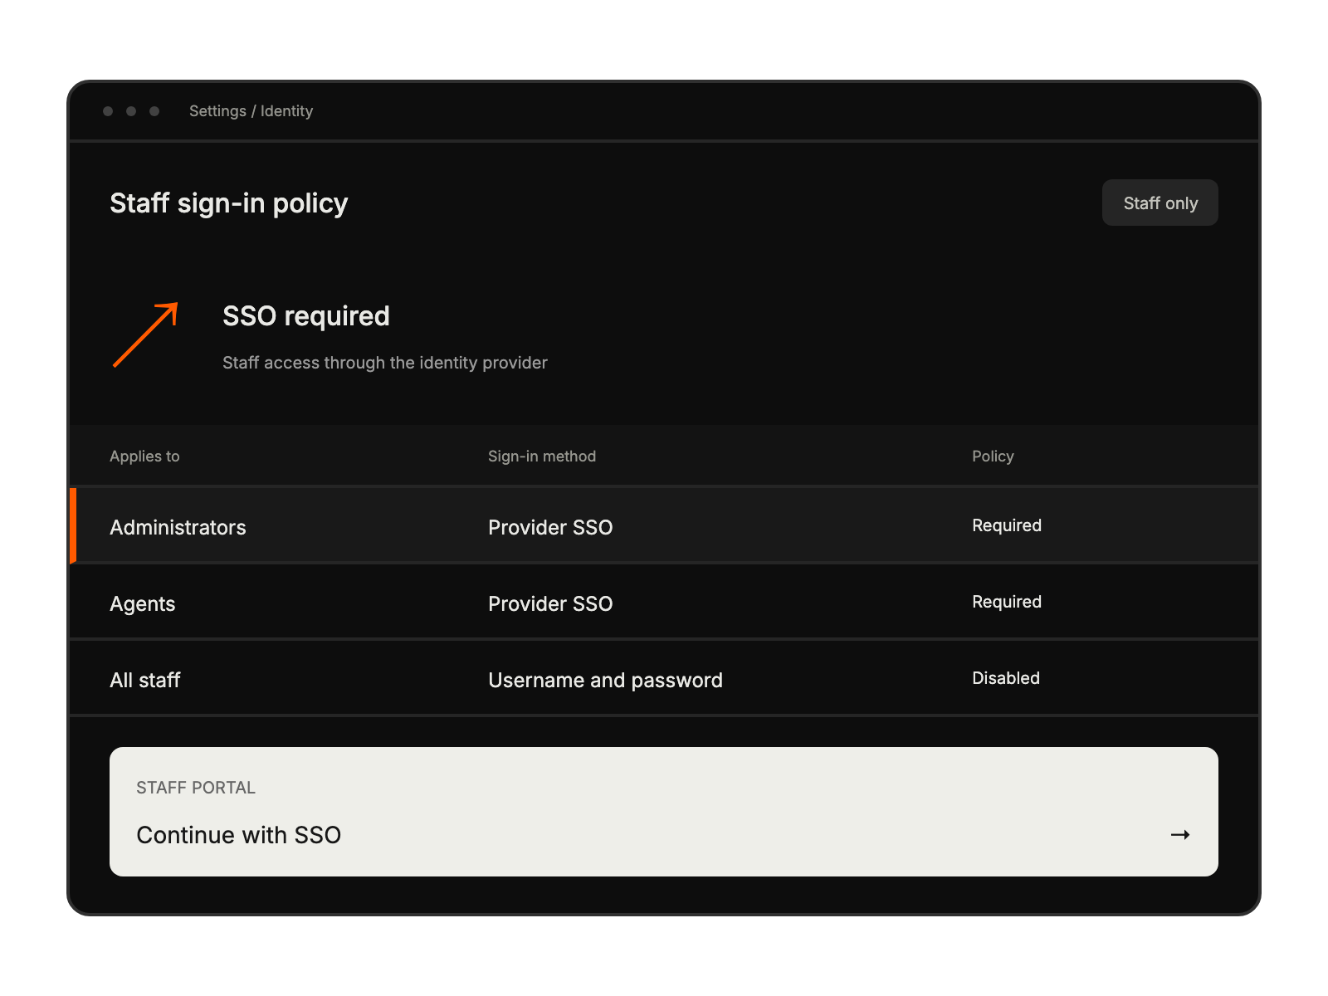The height and width of the screenshot is (996, 1328).
Task: Click Required policy for Administrators
Action: (x=1007, y=525)
